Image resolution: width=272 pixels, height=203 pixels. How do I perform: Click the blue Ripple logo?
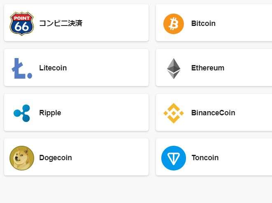pyautogui.click(x=22, y=113)
